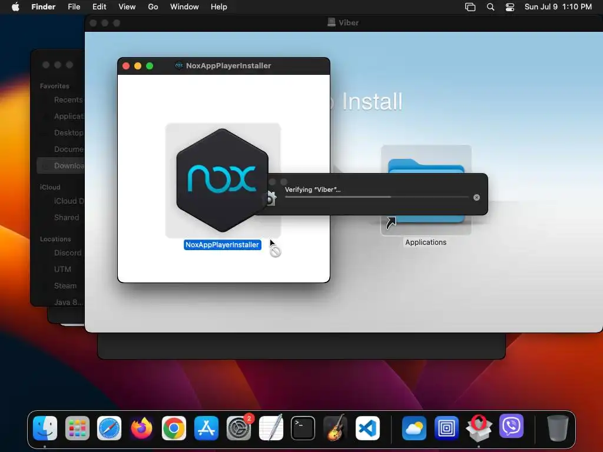Open the Window menu
This screenshot has width=603, height=452.
[x=184, y=7]
